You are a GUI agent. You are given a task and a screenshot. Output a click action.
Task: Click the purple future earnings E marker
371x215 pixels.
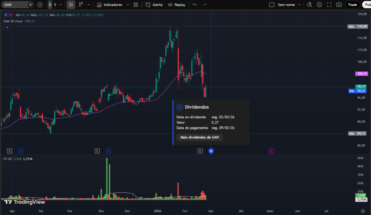point(271,151)
